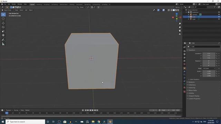
Task: Open the Material properties tab
Action: click(x=184, y=87)
